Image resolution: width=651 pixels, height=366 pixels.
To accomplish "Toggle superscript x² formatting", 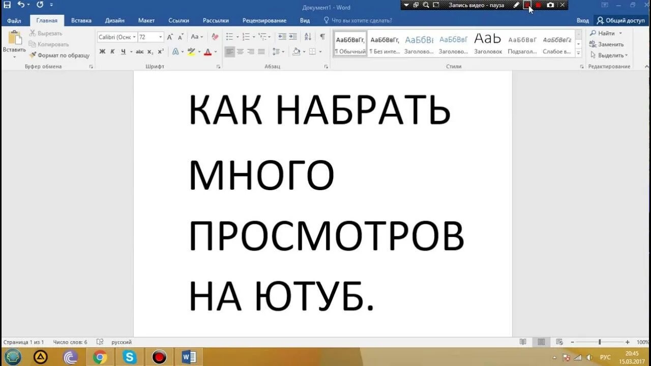I will coord(161,51).
